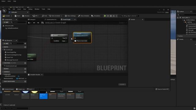
Task: Save the SOSLink blueprint
Action: [x=17, y=16]
